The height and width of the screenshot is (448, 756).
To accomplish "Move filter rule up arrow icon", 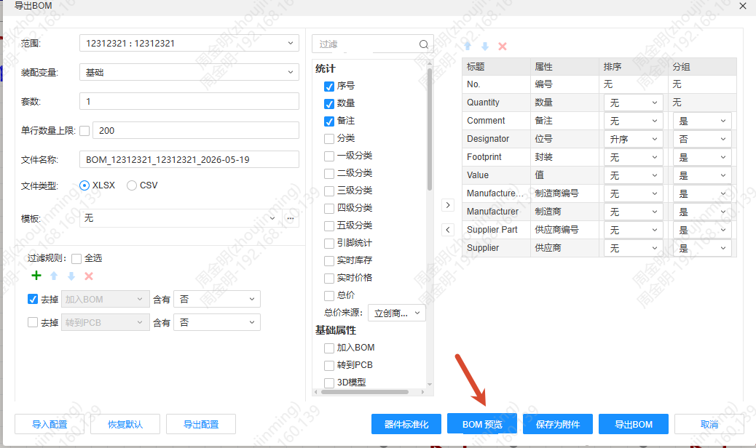I will pyautogui.click(x=54, y=276).
